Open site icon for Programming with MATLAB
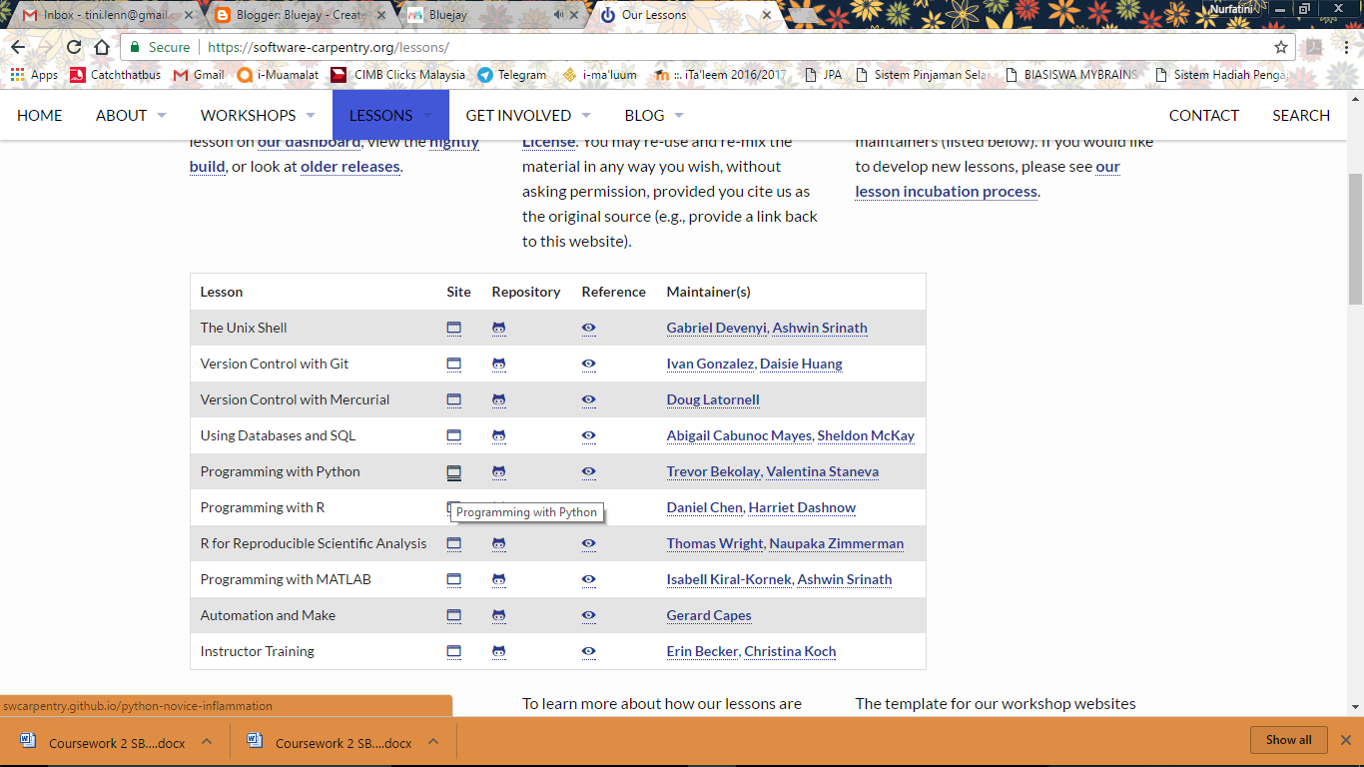Viewport: 1364px width, 767px height. [453, 579]
